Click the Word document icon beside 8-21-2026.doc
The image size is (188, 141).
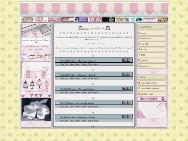[x=57, y=60]
